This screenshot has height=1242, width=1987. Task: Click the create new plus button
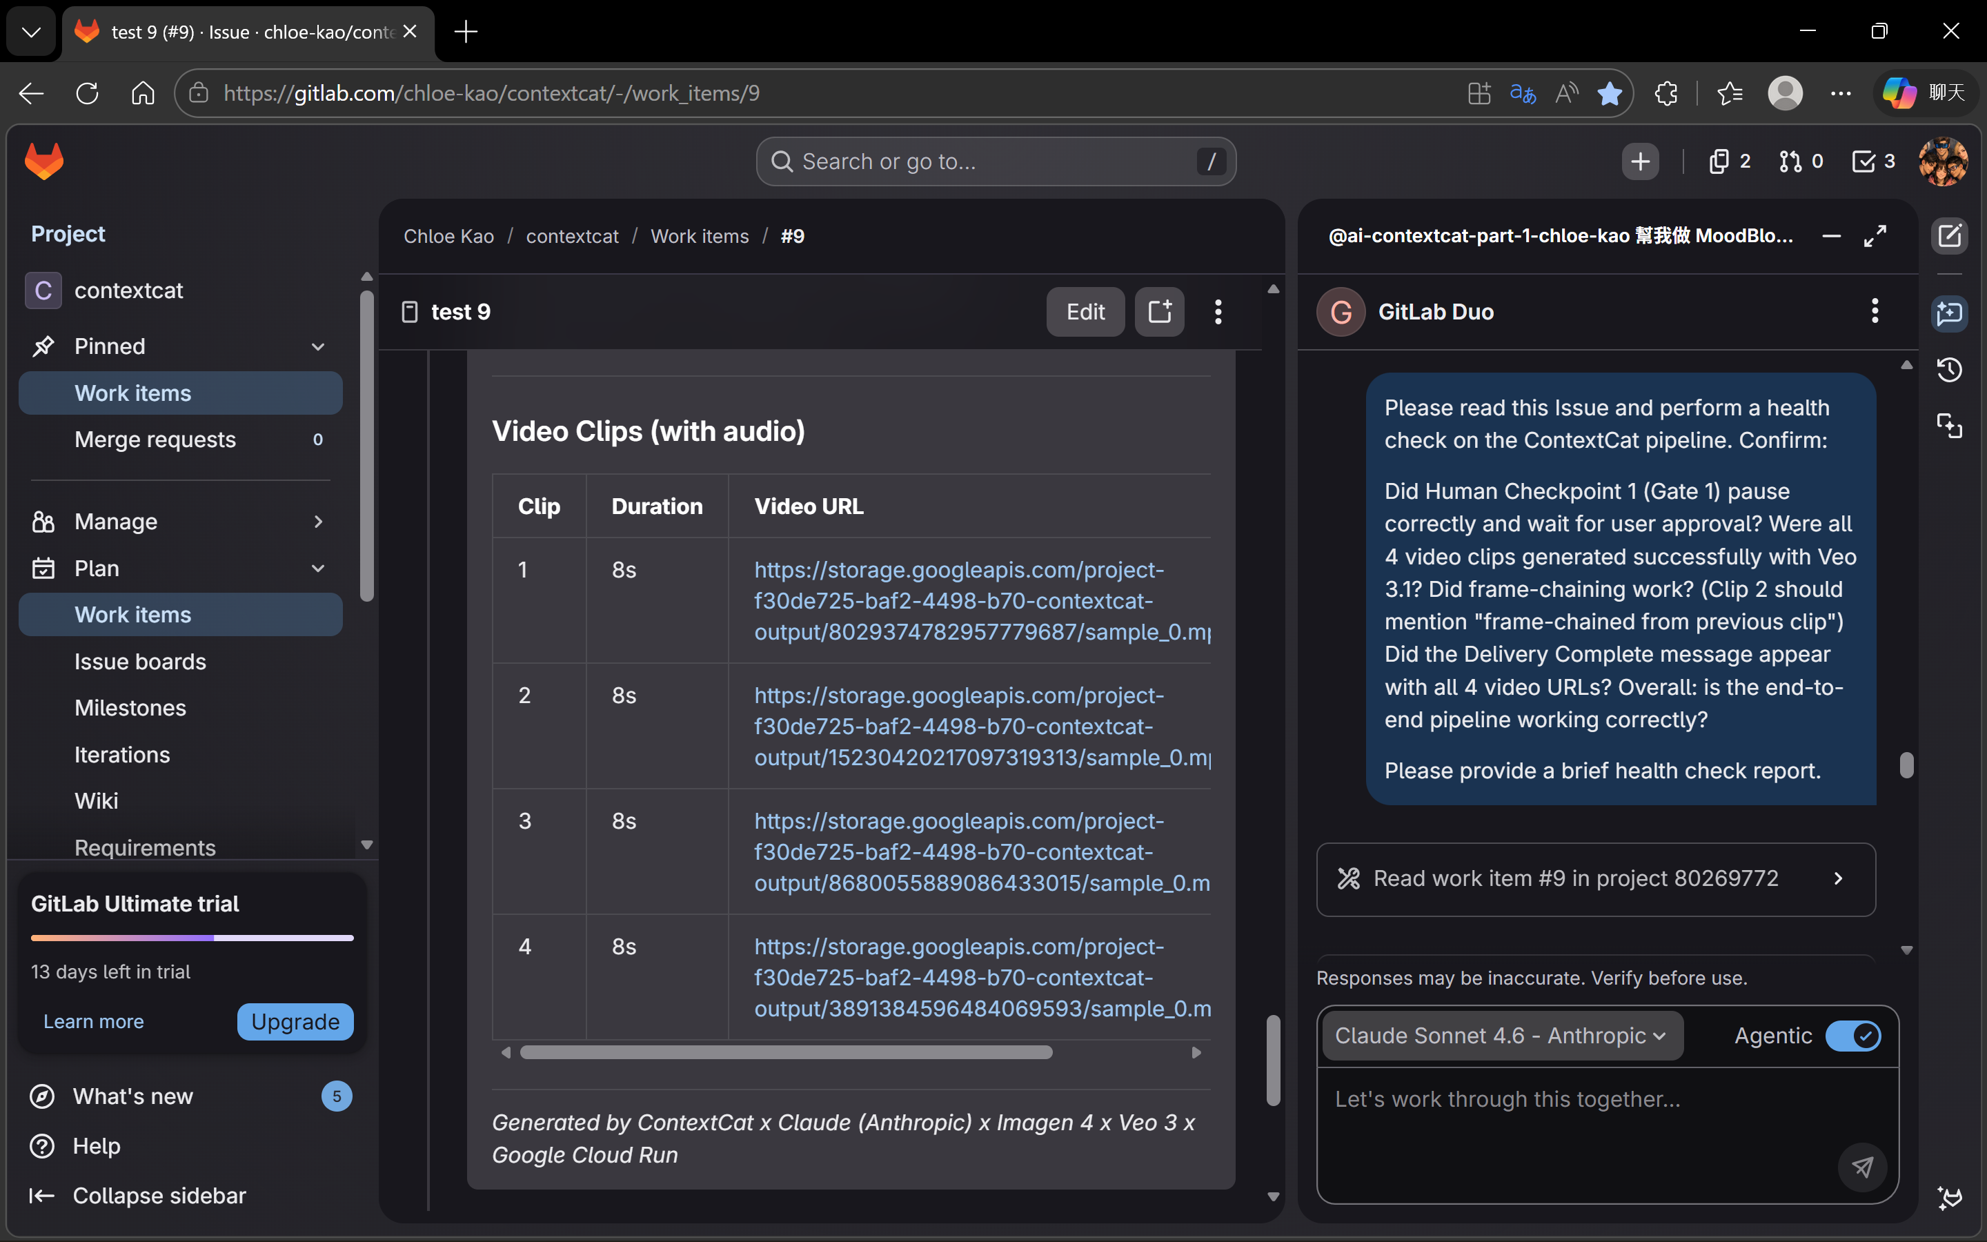click(1640, 161)
